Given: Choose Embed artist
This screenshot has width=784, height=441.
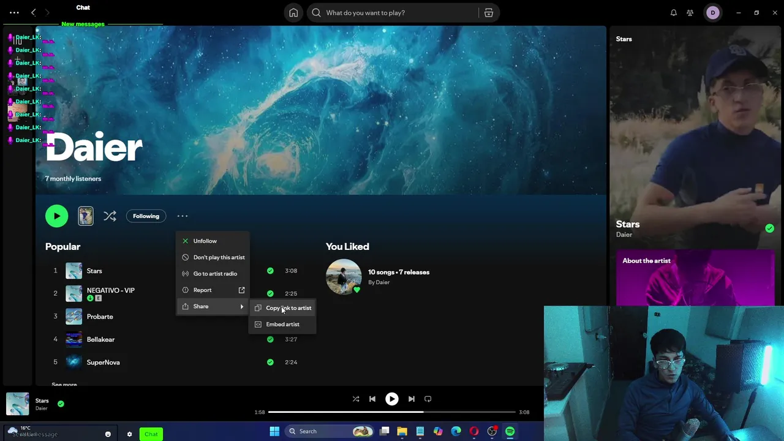Looking at the screenshot, I should 282,324.
